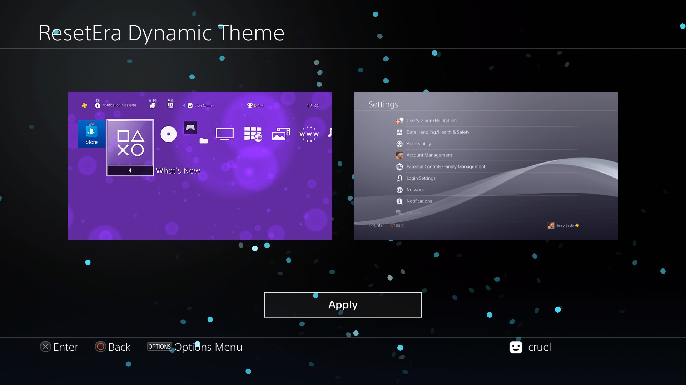Click the trophy icon showing 123

tap(250, 106)
